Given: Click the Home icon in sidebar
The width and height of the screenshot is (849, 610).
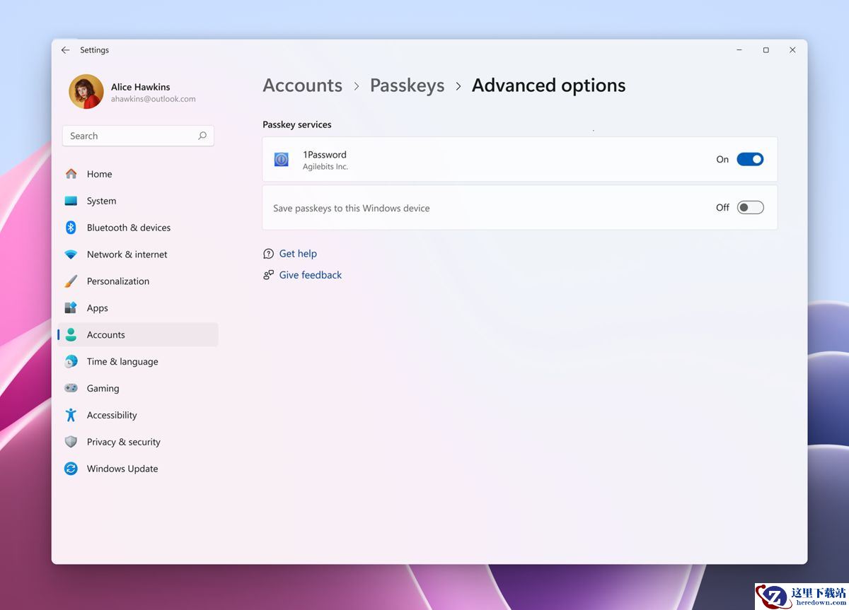Looking at the screenshot, I should (x=71, y=174).
